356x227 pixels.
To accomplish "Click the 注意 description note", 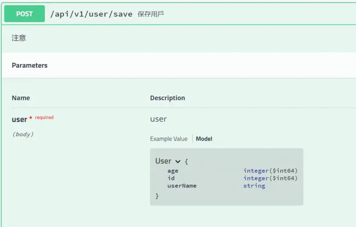I will (19, 38).
